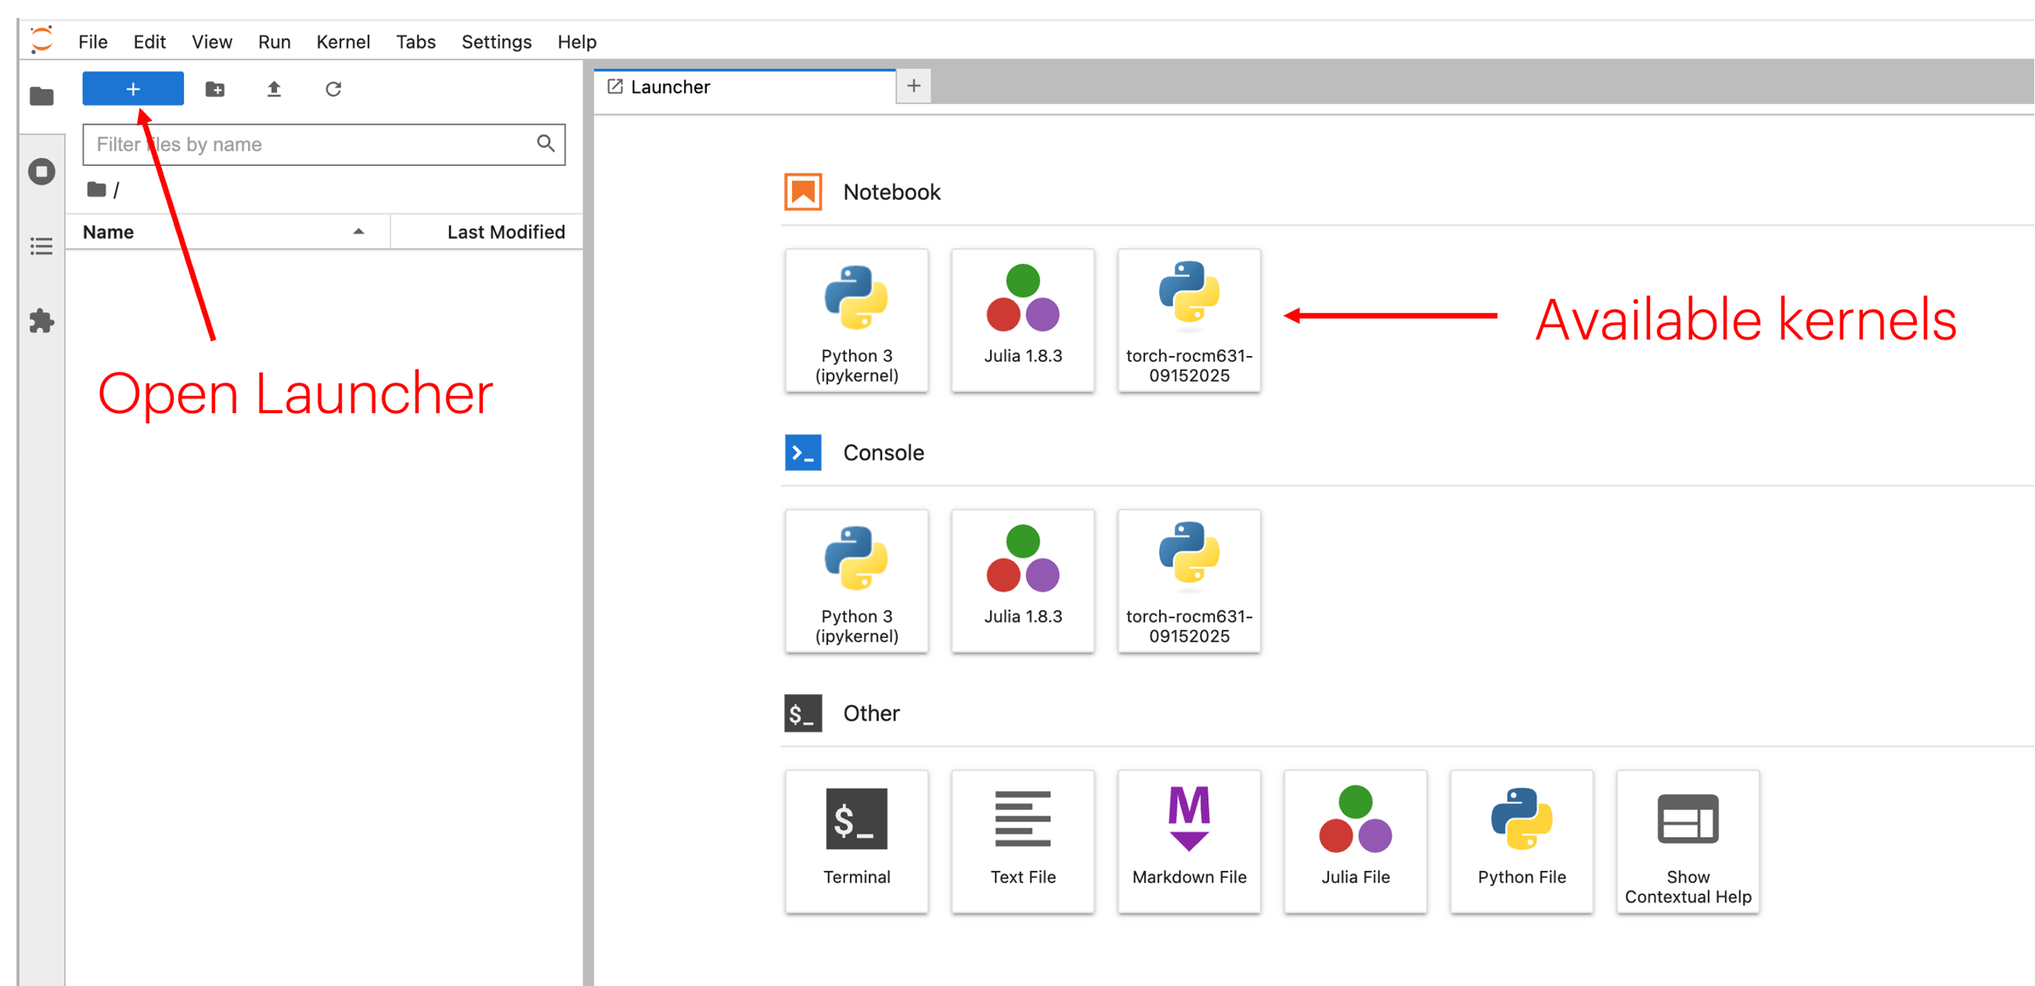Create a new Python File
This screenshot has height=986, width=2035.
click(1520, 841)
